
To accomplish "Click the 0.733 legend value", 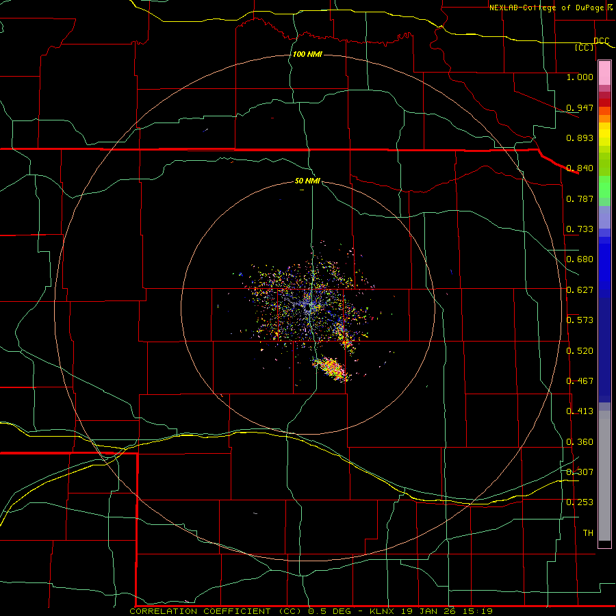I will pyautogui.click(x=580, y=229).
